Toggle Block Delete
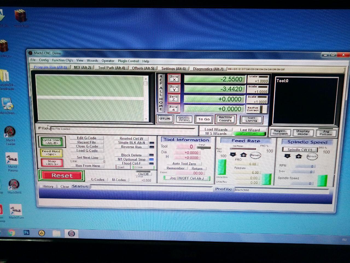Screen dimensions: 350x263 132,155
